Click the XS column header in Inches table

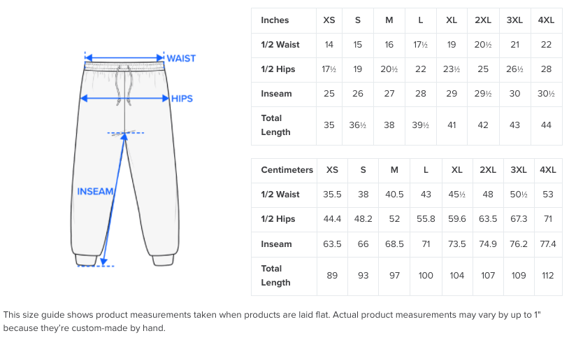tap(329, 20)
